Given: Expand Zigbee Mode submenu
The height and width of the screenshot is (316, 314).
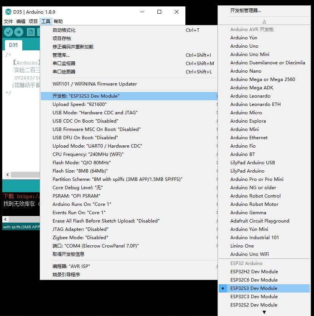Looking at the screenshot, I should point(129,238).
